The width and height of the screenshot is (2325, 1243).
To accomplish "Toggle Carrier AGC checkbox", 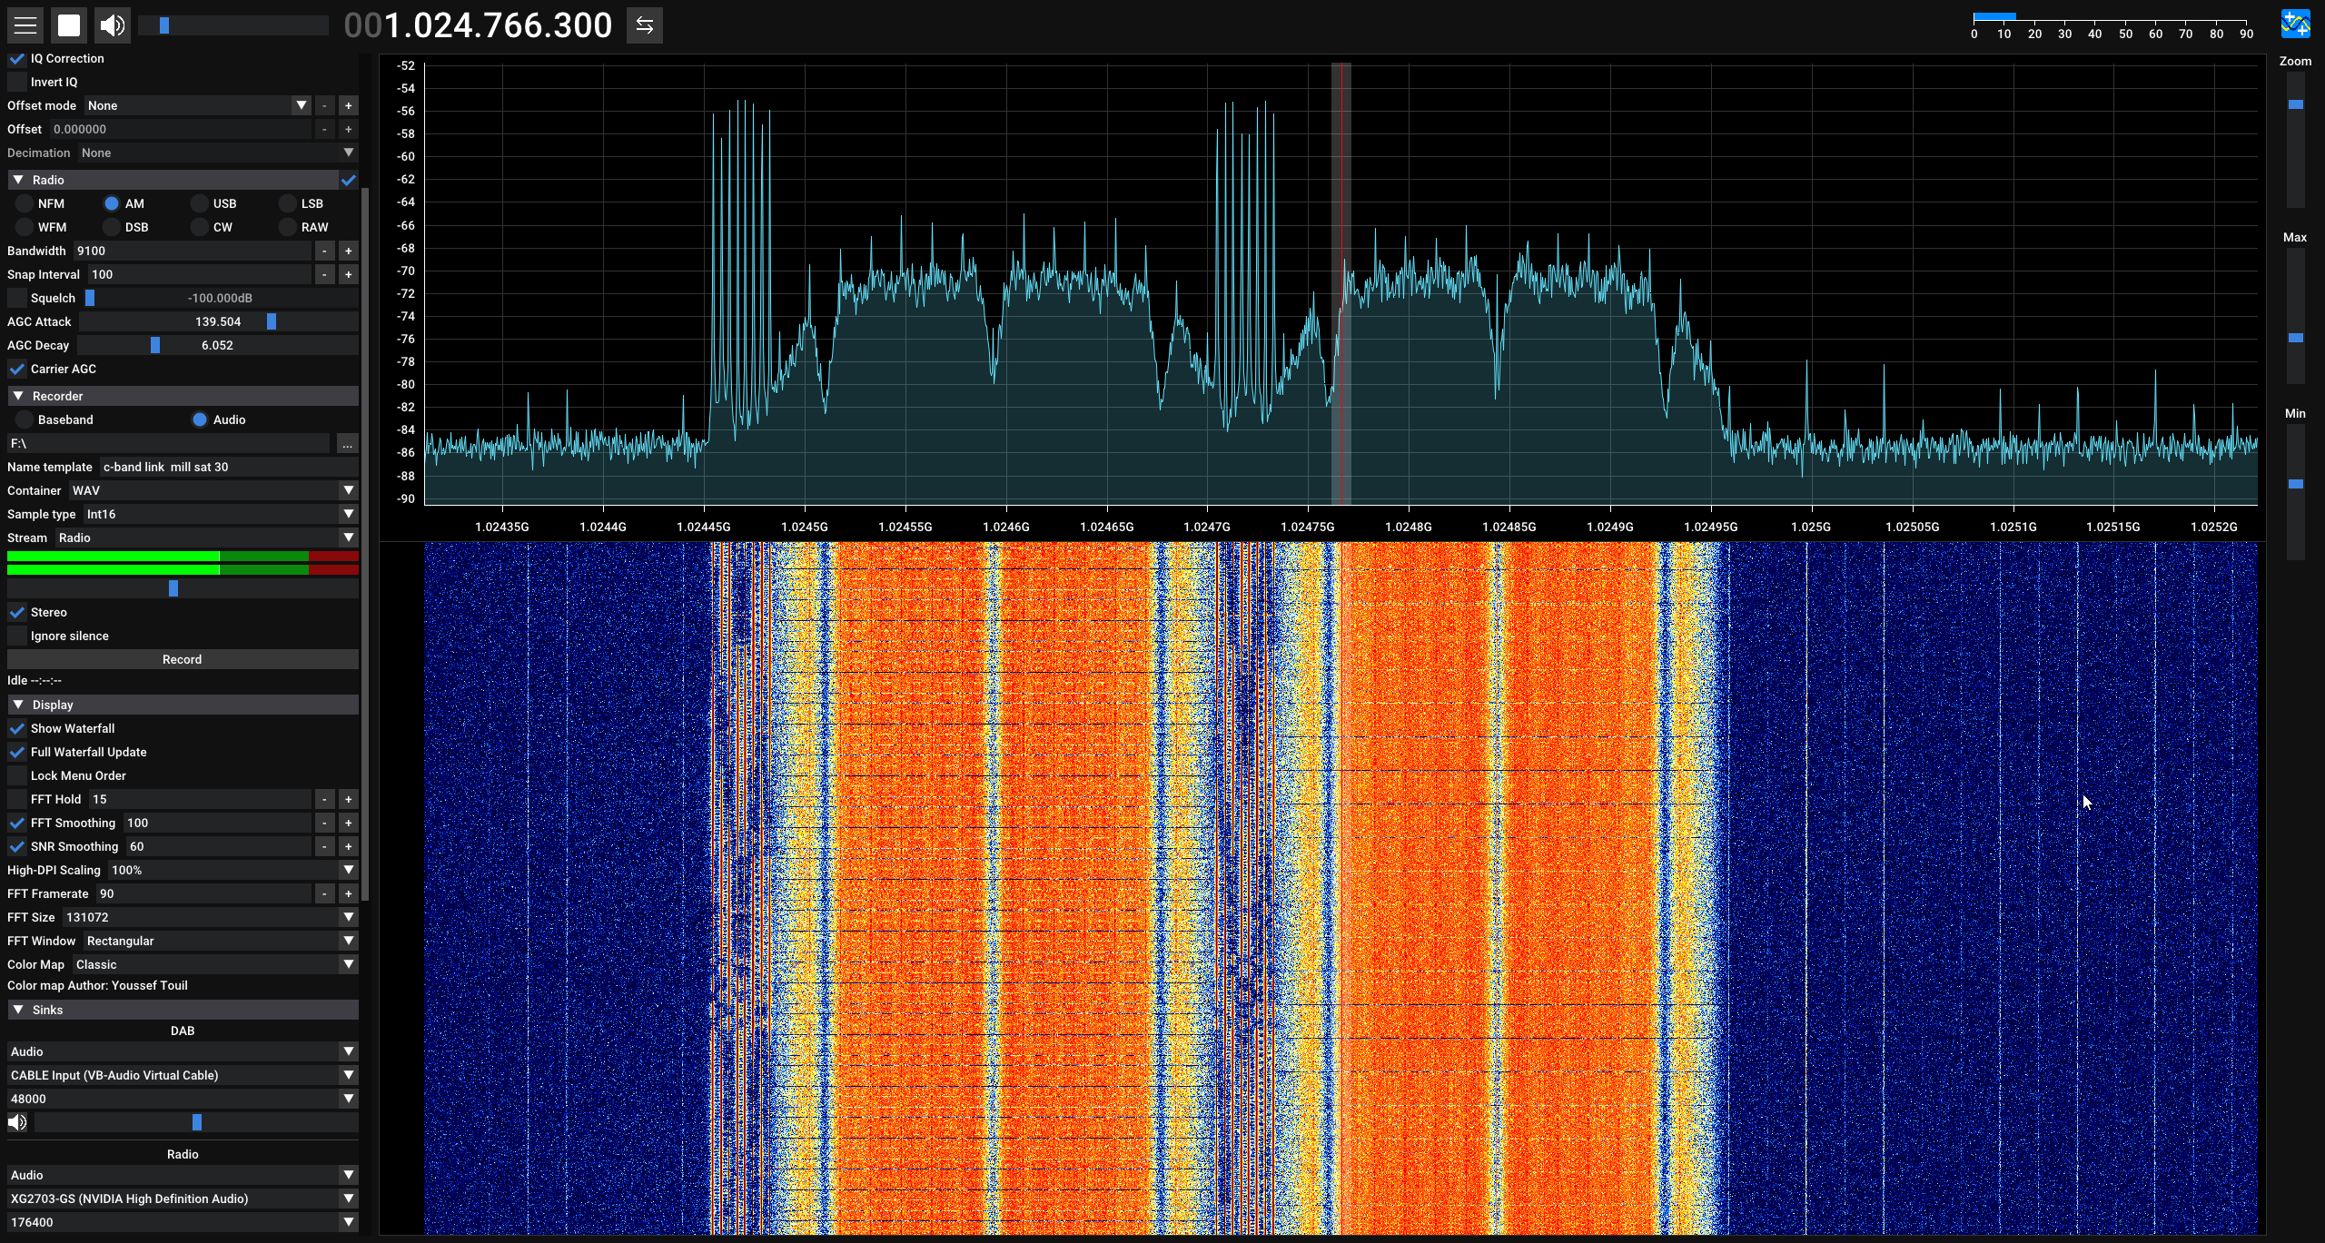I will (x=16, y=369).
